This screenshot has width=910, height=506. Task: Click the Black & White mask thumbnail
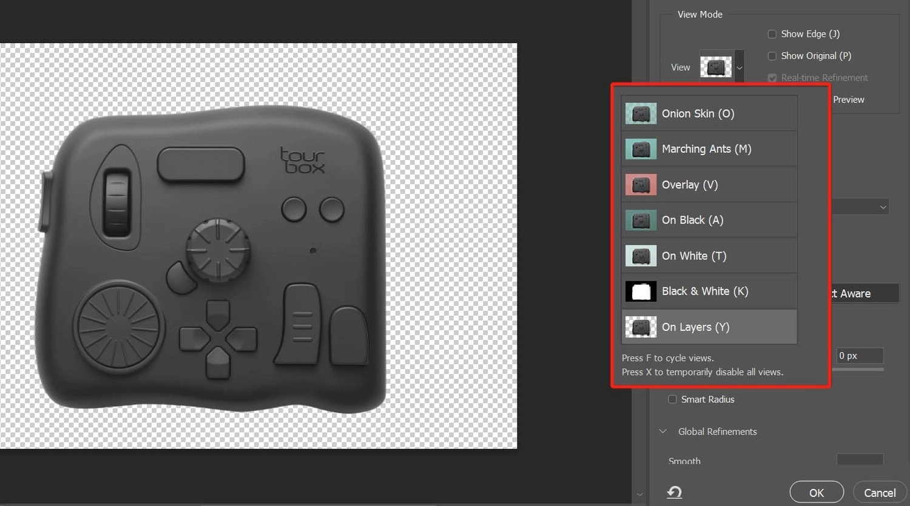(641, 291)
